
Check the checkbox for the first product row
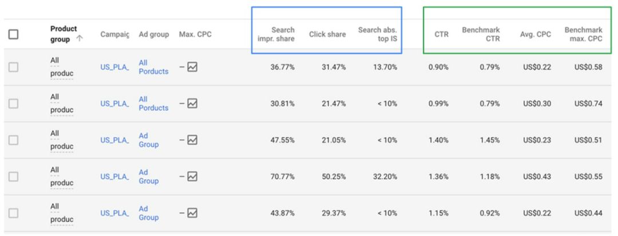point(14,67)
